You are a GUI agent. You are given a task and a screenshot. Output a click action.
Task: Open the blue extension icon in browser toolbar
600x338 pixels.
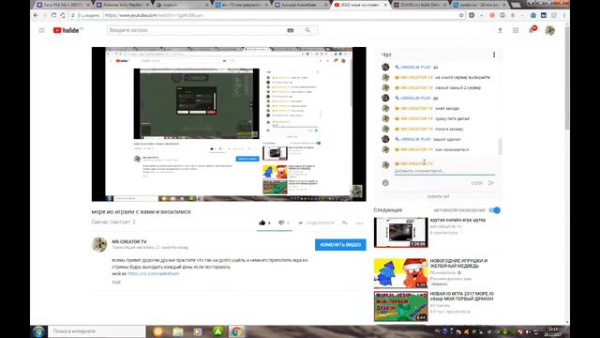pos(544,15)
